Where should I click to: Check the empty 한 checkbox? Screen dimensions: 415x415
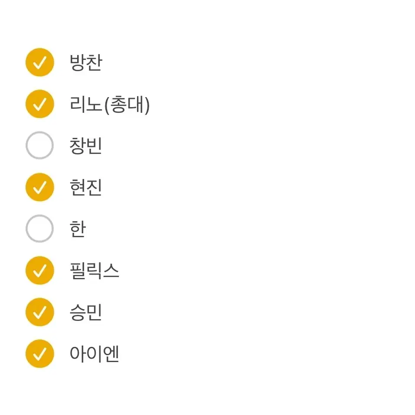point(40,229)
